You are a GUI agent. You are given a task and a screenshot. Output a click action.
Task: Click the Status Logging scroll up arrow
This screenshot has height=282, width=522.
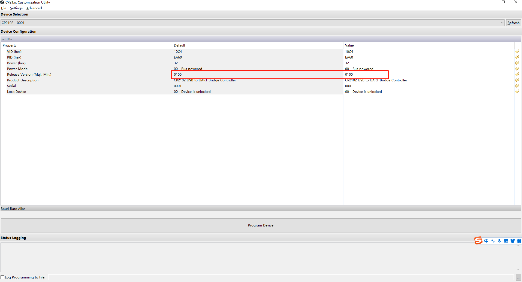[x=518, y=246]
